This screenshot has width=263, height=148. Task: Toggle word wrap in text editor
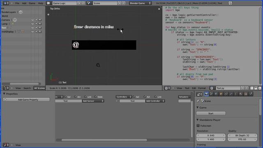click(x=256, y=88)
